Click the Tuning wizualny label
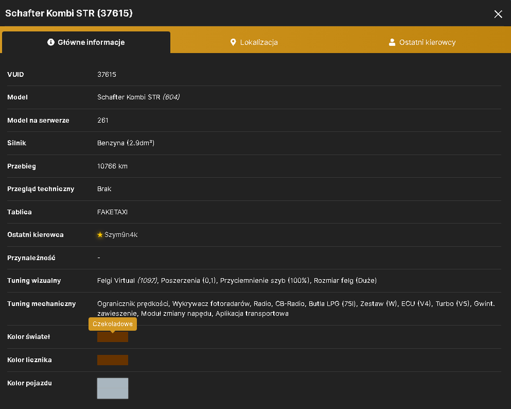The width and height of the screenshot is (511, 409). coord(34,281)
